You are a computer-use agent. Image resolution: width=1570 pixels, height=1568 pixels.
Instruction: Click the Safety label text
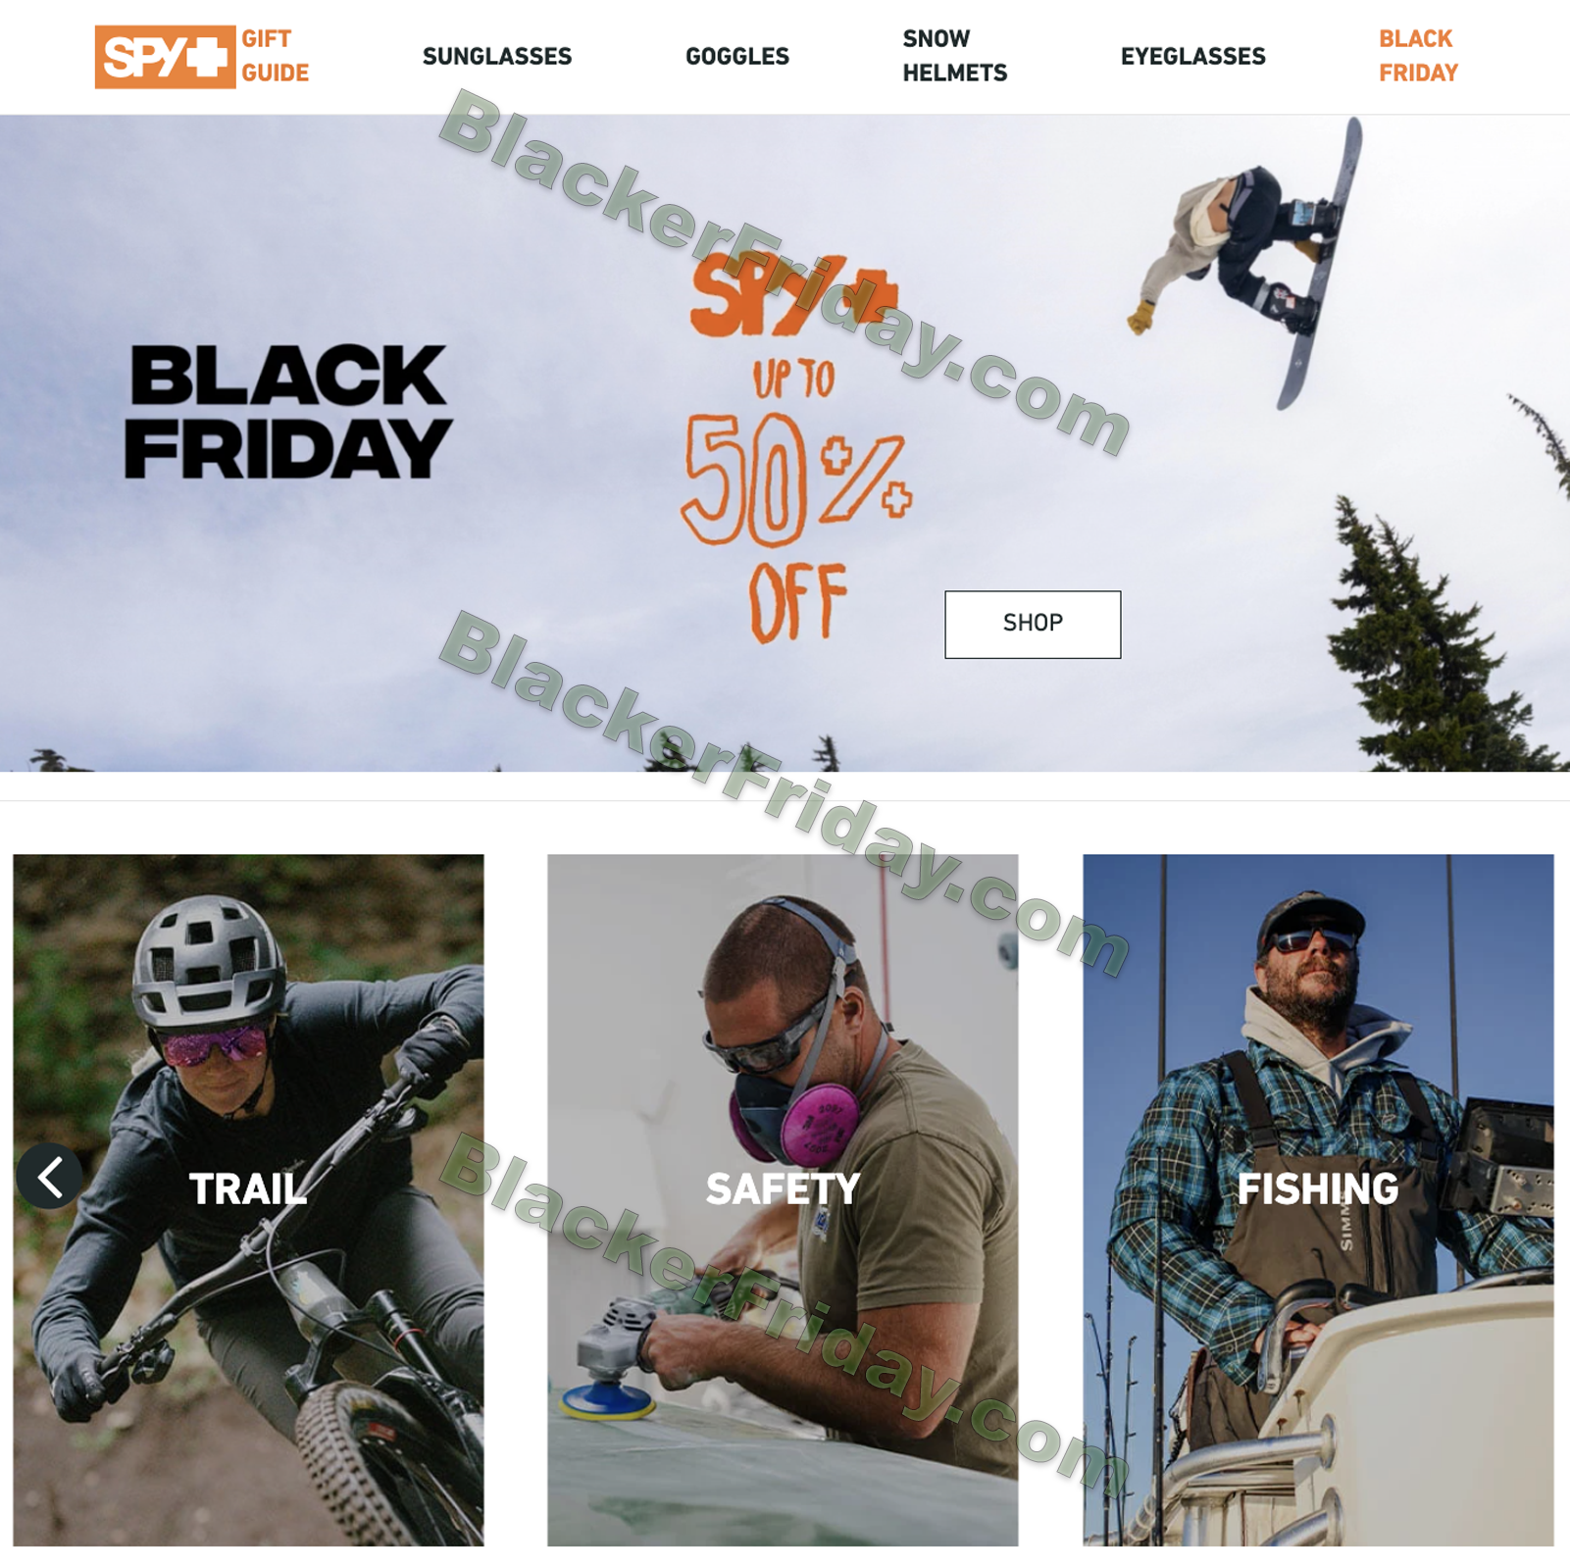point(783,1189)
